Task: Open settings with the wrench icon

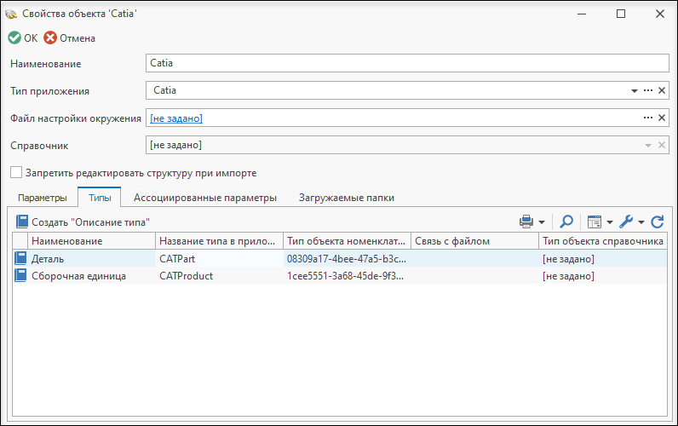Action: point(626,222)
